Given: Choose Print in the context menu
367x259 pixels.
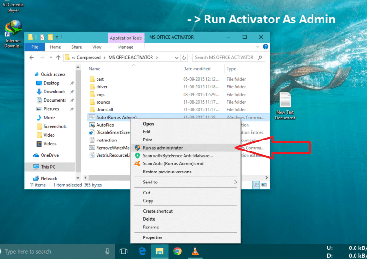Looking at the screenshot, I should pos(185,140).
